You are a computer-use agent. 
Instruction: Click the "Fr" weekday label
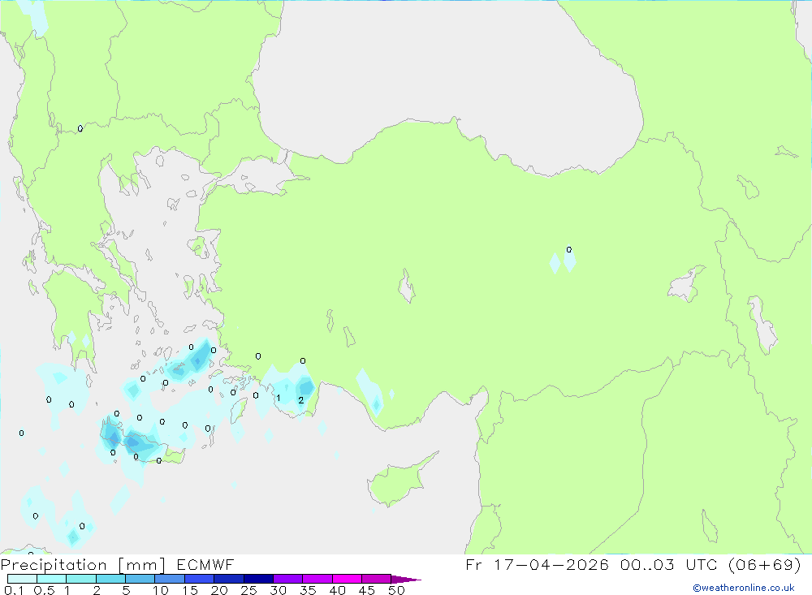coord(473,564)
